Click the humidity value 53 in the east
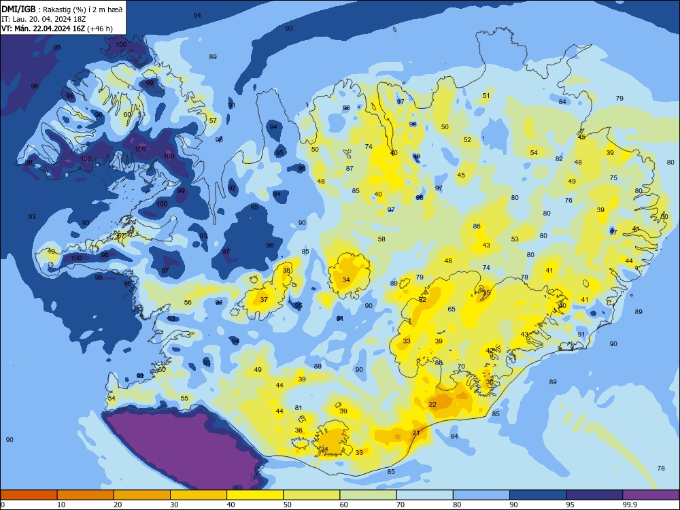This screenshot has width=680, height=510. point(515,239)
